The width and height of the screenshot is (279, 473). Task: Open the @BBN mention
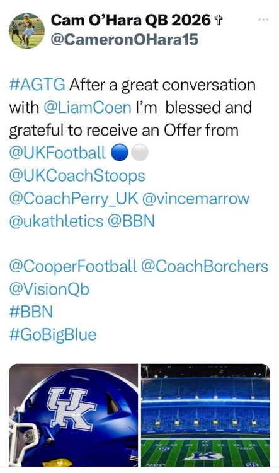131,221
